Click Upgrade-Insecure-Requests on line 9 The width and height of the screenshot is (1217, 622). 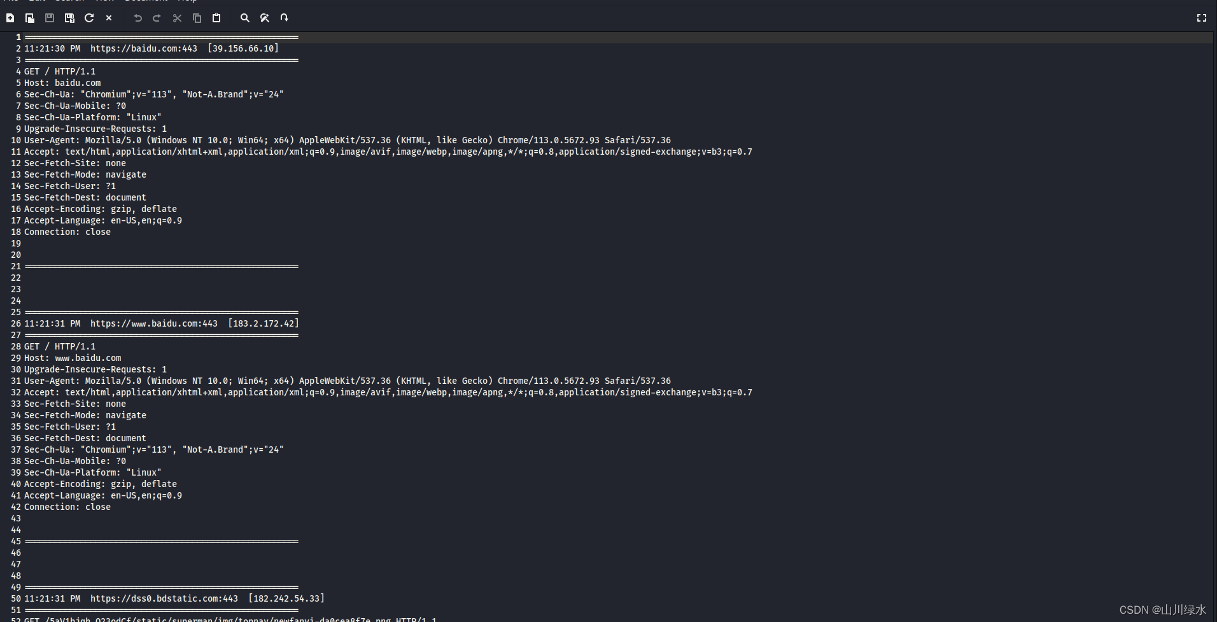tap(95, 129)
